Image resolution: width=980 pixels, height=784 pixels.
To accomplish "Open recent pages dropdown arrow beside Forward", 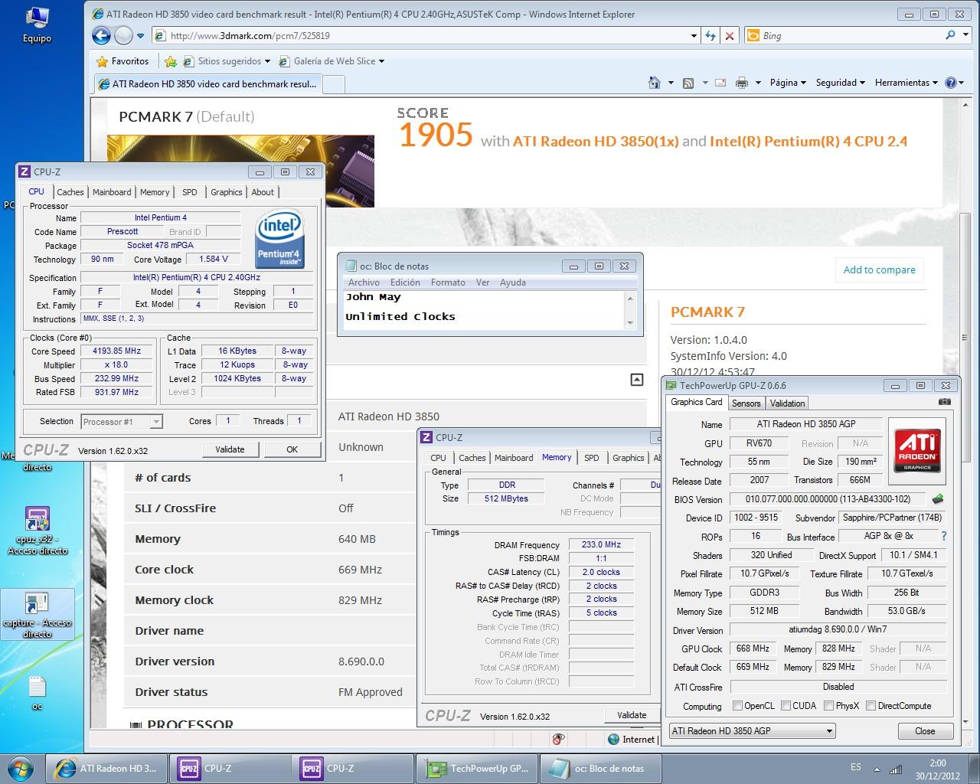I will pyautogui.click(x=140, y=35).
